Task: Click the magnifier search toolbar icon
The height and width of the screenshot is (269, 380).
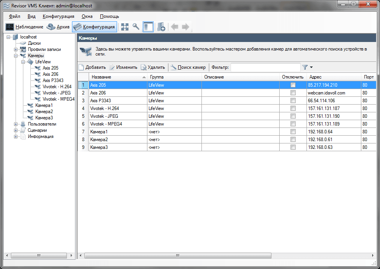Action: (136, 26)
